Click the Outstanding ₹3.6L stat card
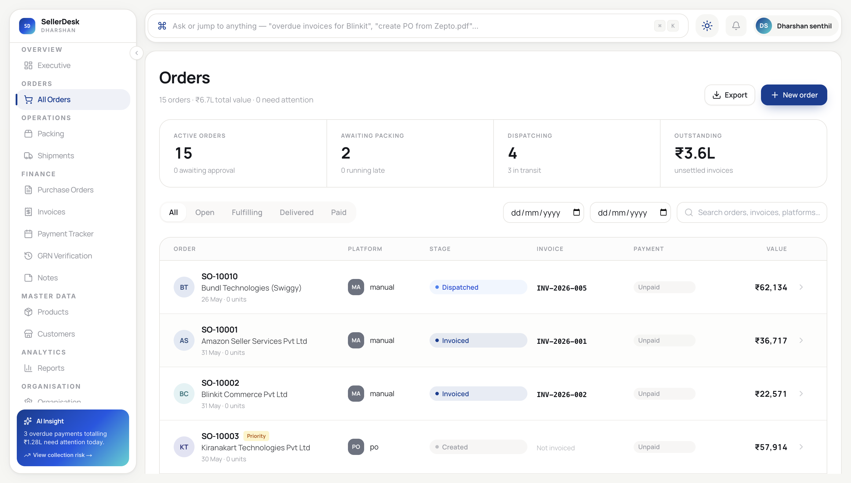Viewport: 851px width, 483px height. pyautogui.click(x=744, y=153)
